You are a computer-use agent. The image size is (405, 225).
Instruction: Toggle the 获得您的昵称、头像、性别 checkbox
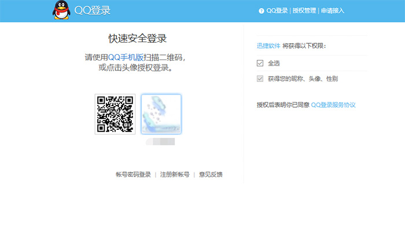(x=260, y=78)
